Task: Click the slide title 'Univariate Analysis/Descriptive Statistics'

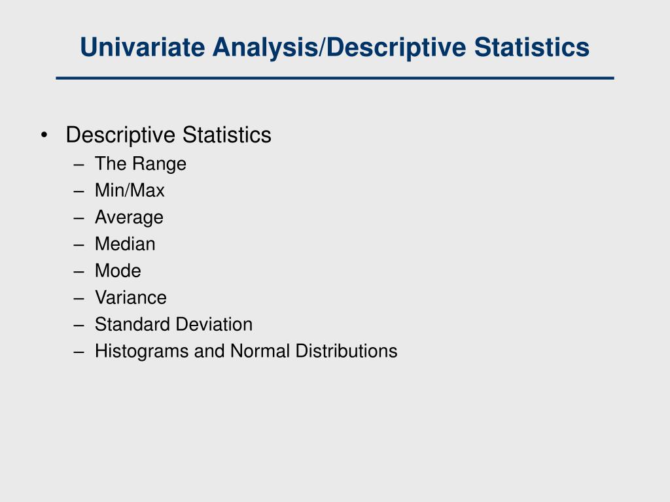Action: (334, 47)
